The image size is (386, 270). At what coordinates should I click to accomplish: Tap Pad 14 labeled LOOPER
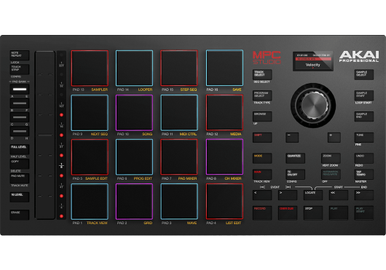coord(135,68)
